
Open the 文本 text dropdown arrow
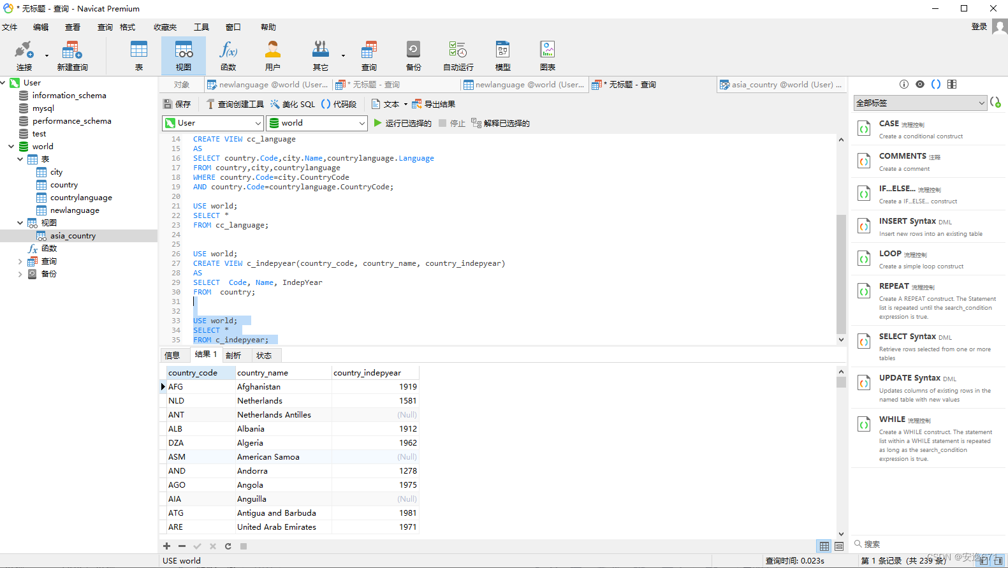(405, 105)
